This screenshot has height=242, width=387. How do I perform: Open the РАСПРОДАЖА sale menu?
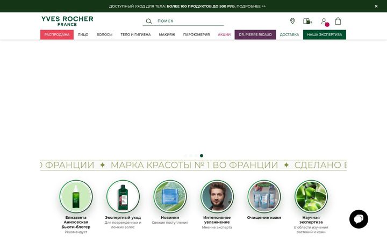tap(57, 34)
